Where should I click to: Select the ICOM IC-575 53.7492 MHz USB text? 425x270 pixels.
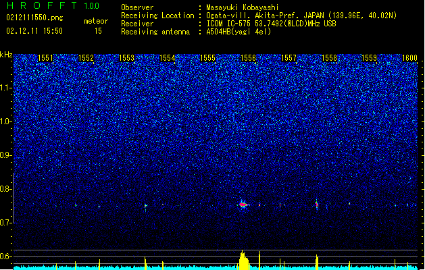click(x=272, y=24)
